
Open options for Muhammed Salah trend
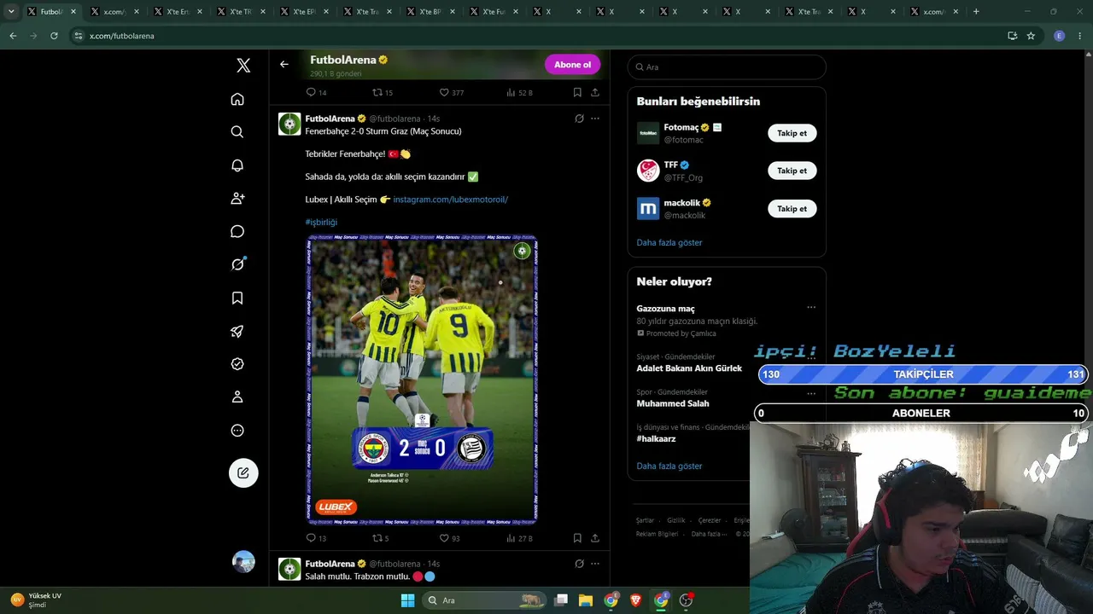pos(811,394)
